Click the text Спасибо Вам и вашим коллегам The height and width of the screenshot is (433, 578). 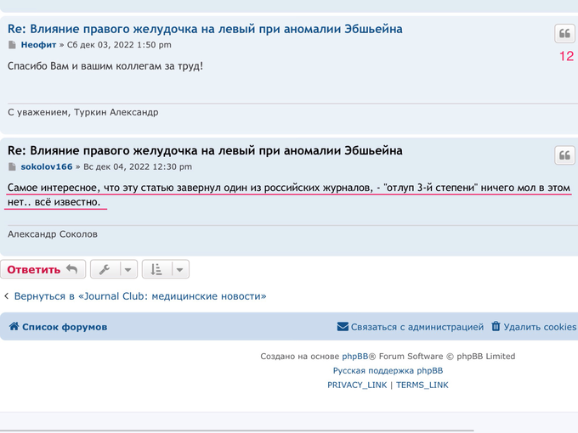105,66
